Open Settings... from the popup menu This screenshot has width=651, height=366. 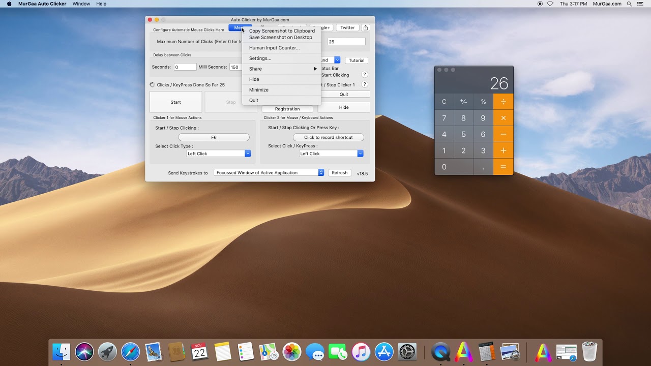tap(282, 58)
